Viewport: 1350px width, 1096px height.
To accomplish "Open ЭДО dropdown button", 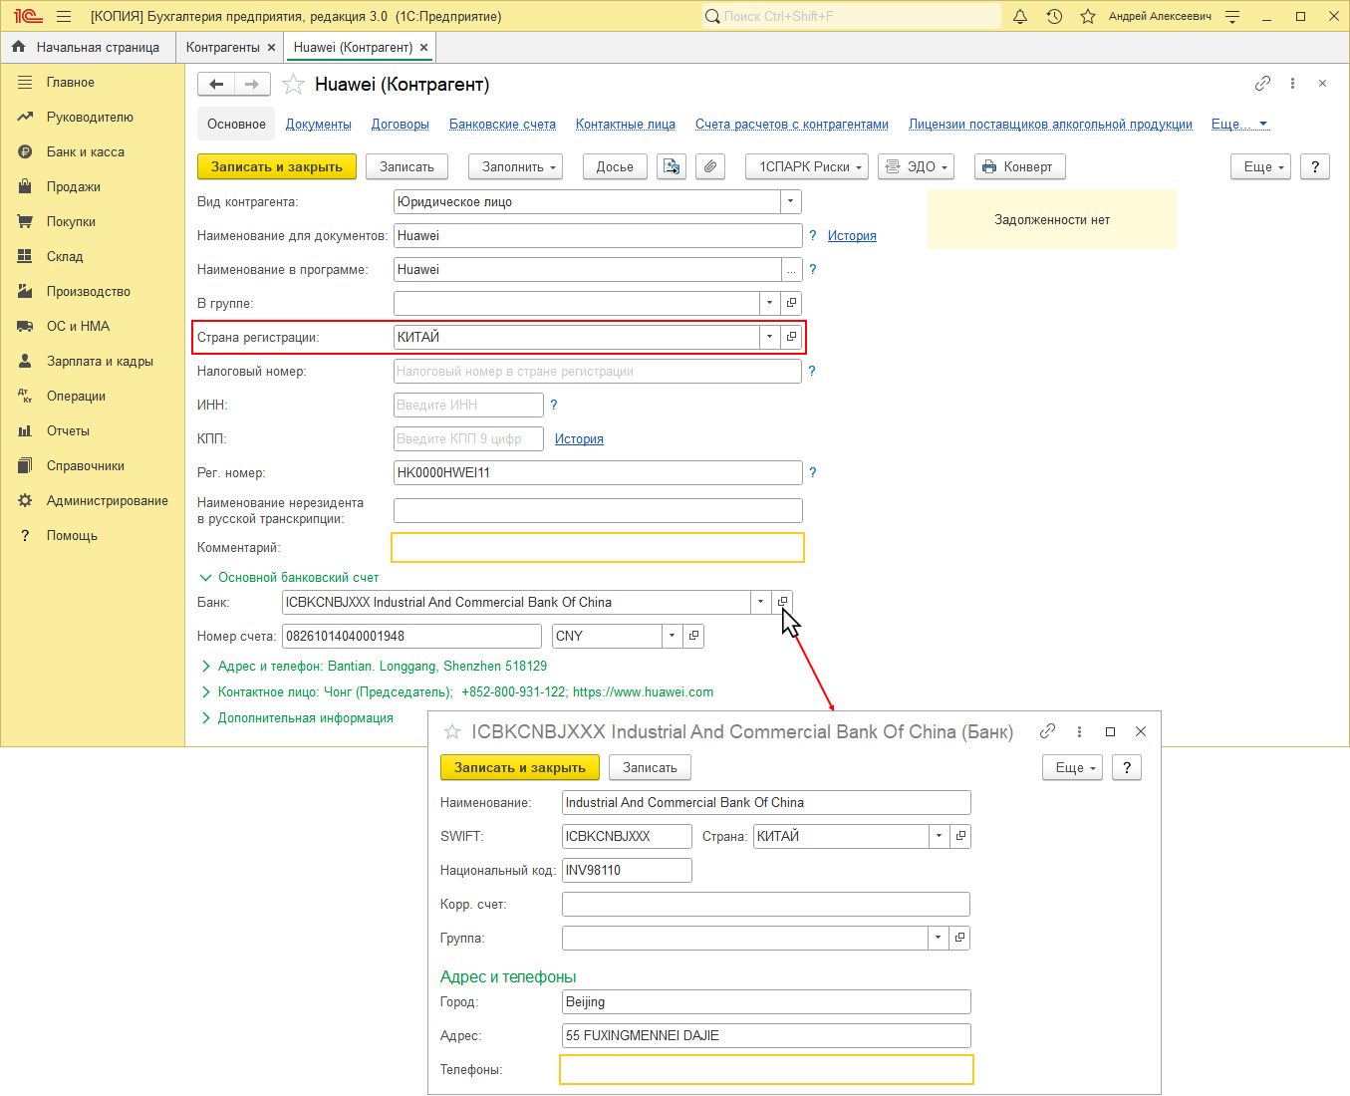I will (917, 166).
